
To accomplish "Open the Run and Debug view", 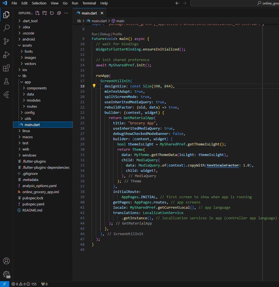I will [x=6, y=55].
